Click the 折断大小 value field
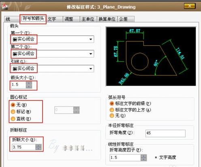201x167 pixels. coord(24,147)
